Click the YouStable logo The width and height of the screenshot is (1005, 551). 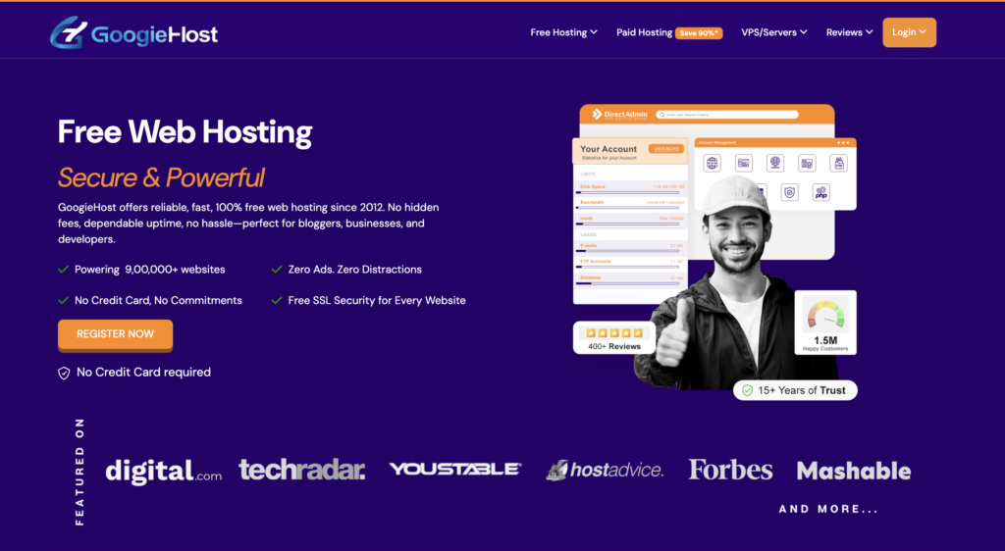tap(455, 469)
